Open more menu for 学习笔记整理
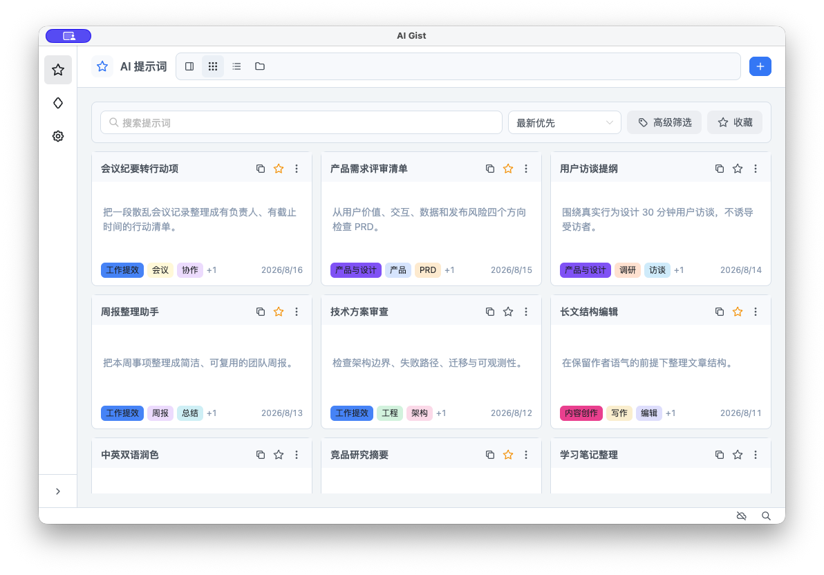 (756, 455)
